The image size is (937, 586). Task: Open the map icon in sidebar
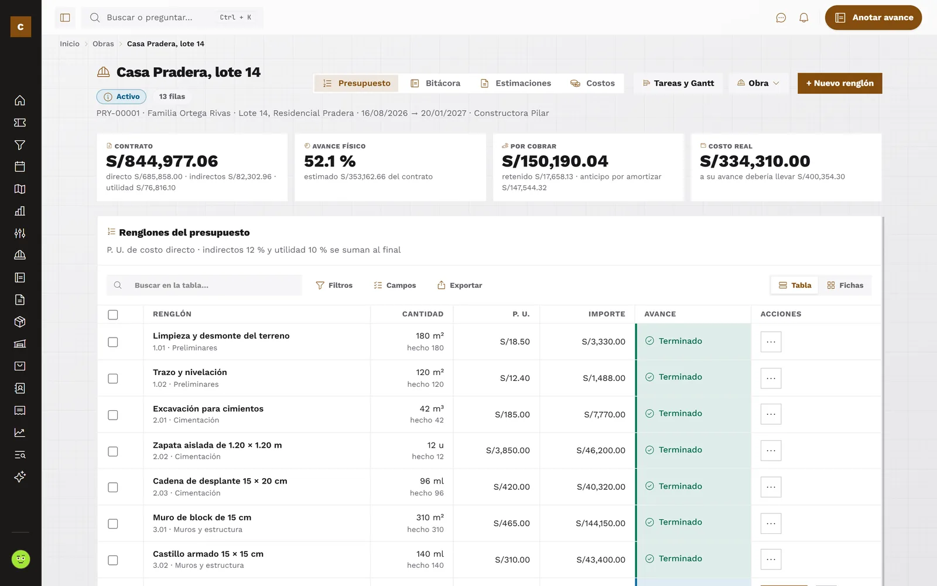pos(20,189)
